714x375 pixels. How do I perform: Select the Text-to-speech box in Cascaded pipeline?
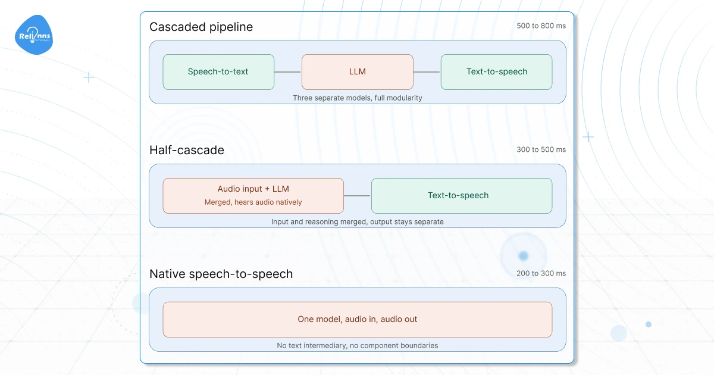click(496, 72)
